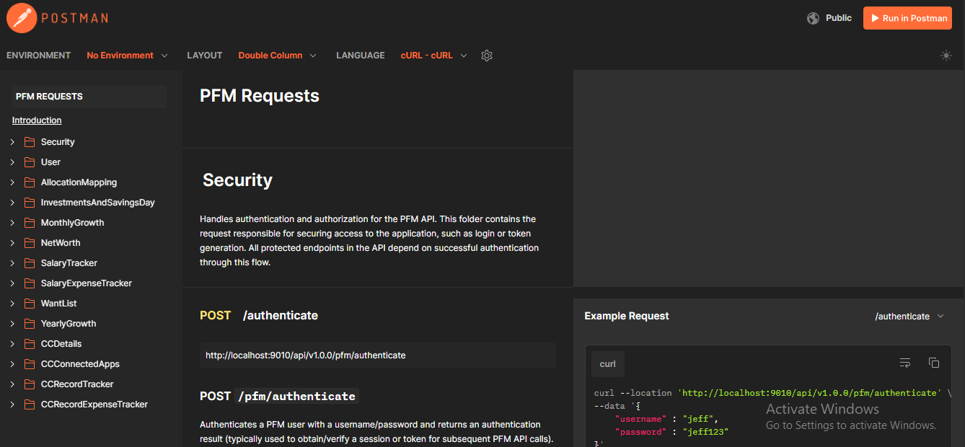Open the cURL language dropdown
965x447 pixels.
coord(434,56)
